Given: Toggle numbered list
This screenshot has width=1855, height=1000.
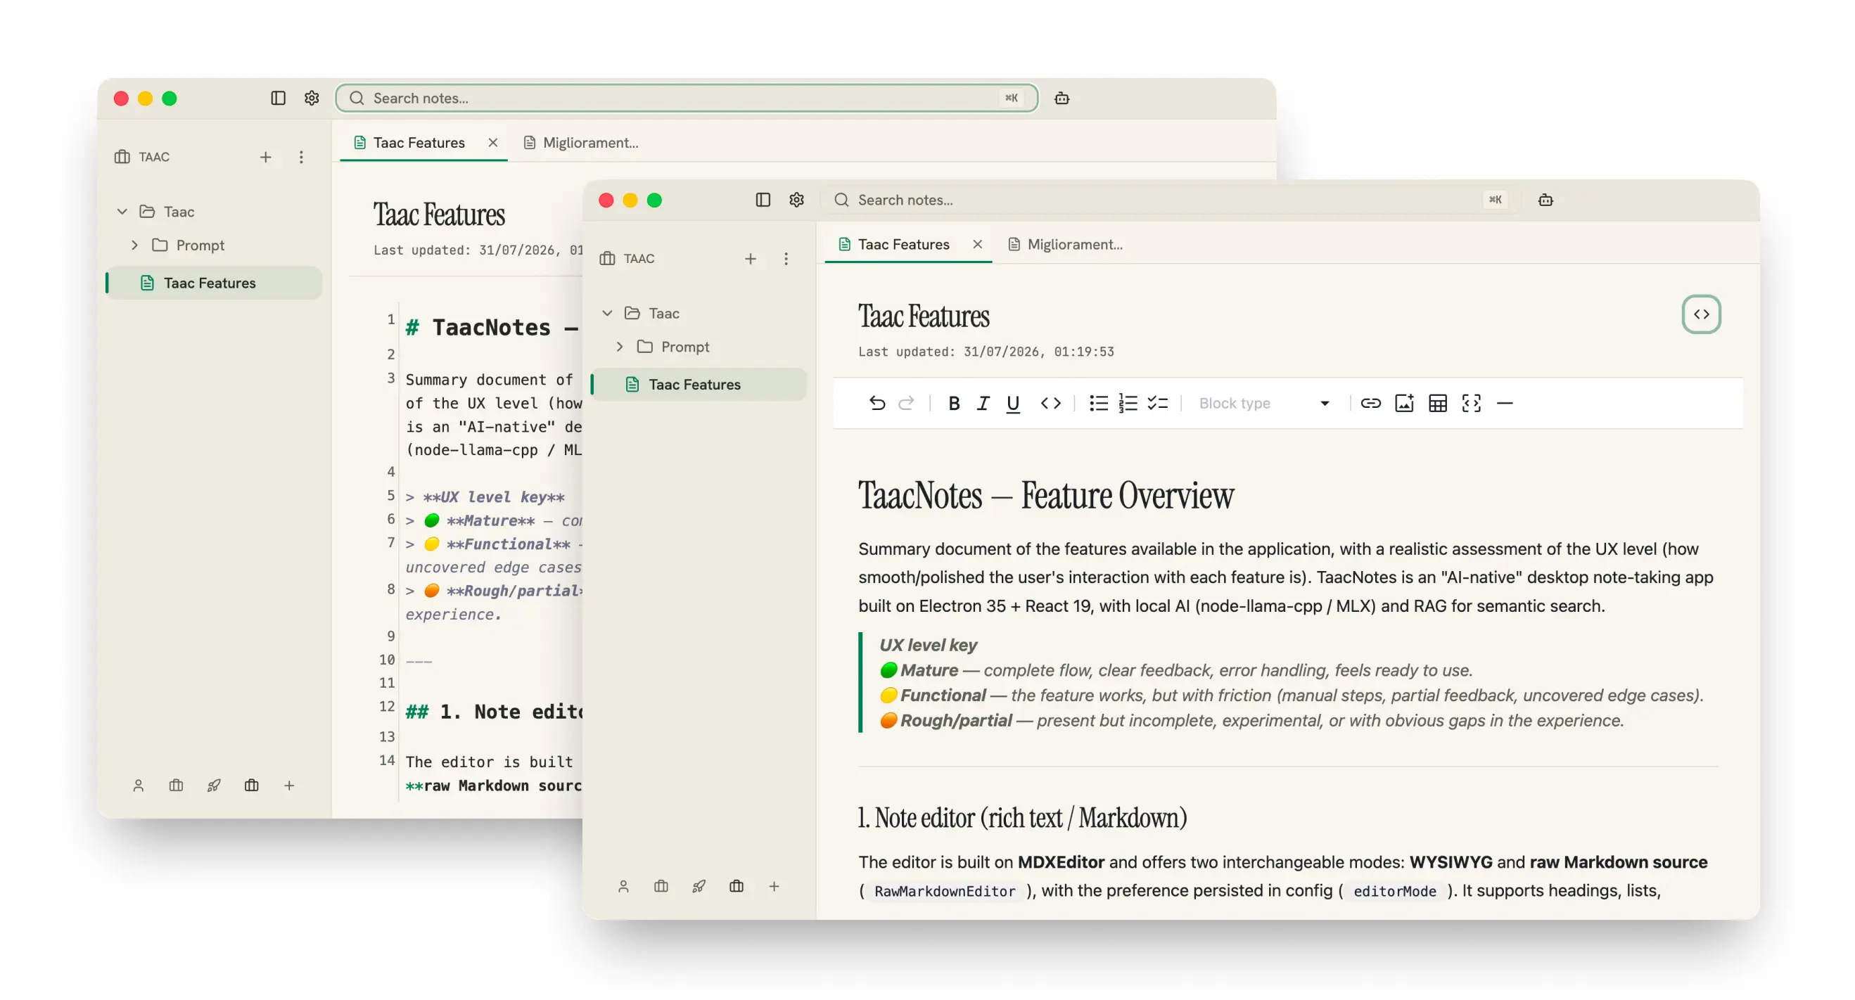Looking at the screenshot, I should point(1128,403).
